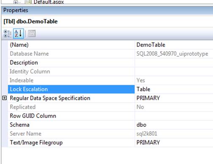
Task: Click the [Tbl] dbo.DemoTable object header
Action: 30,22
